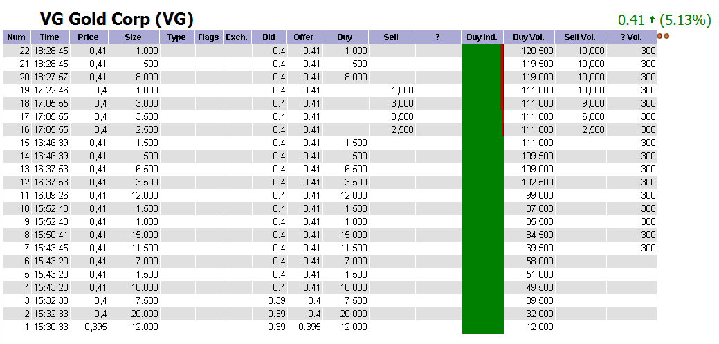This screenshot has height=344, width=719.
Task: Click the Buy Vol. value 51,000
Action: tap(540, 274)
